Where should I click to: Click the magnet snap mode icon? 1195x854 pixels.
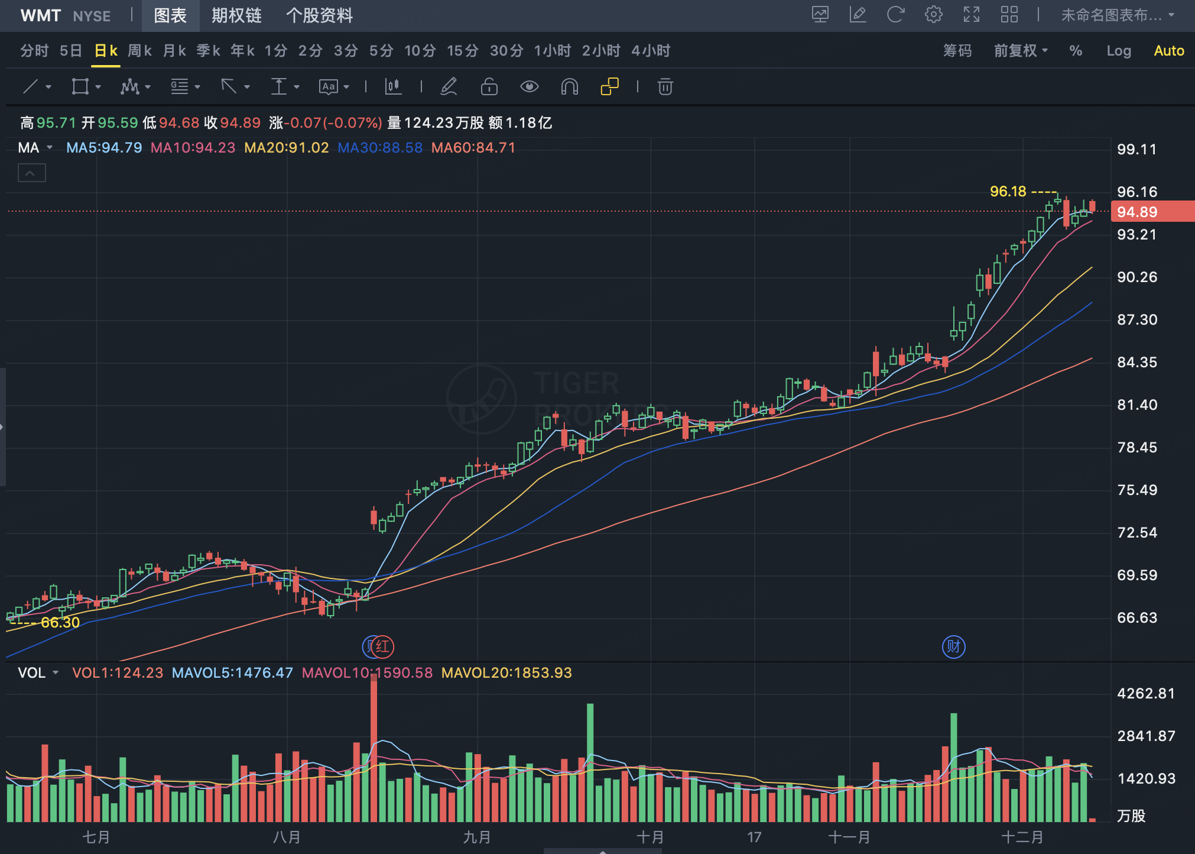(569, 87)
